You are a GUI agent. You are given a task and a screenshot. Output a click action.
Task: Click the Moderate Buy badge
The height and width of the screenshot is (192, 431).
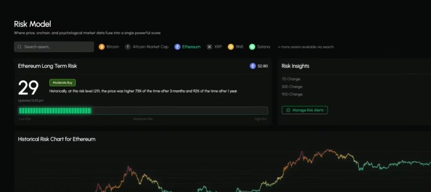pos(62,82)
